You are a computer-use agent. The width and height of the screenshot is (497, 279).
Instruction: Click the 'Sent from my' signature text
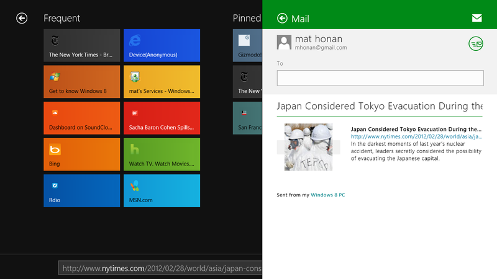coord(293,195)
